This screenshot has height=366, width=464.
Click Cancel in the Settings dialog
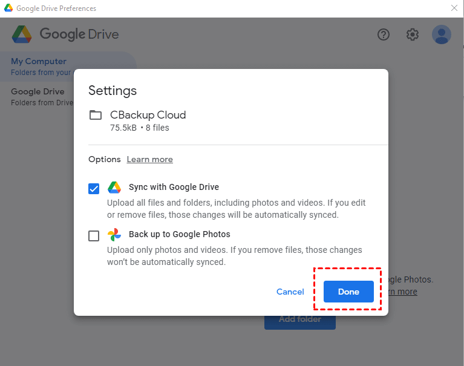[x=290, y=292]
